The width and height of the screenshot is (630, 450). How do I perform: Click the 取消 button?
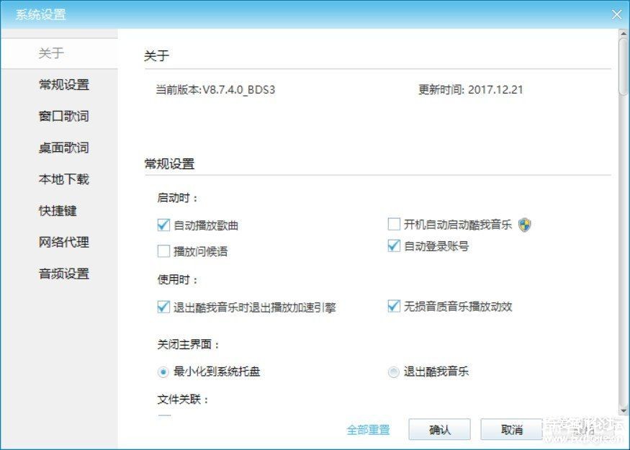(x=511, y=430)
